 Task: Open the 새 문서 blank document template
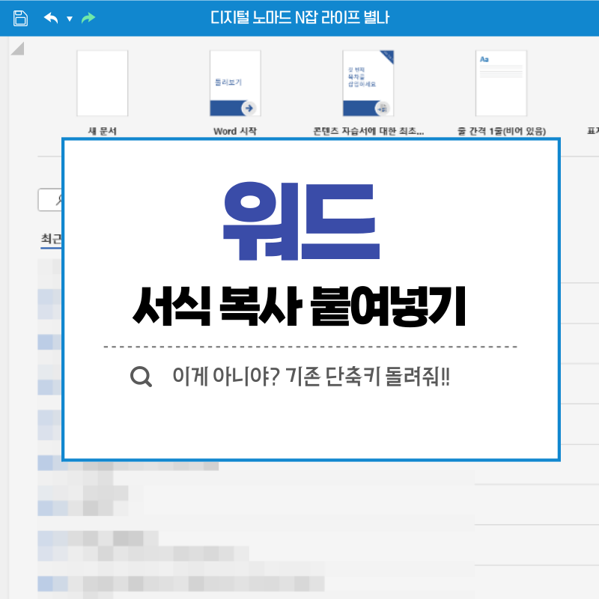click(103, 83)
